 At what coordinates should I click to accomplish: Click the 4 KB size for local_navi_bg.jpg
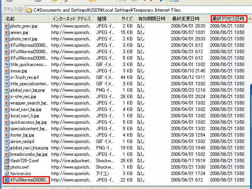tap(128, 109)
